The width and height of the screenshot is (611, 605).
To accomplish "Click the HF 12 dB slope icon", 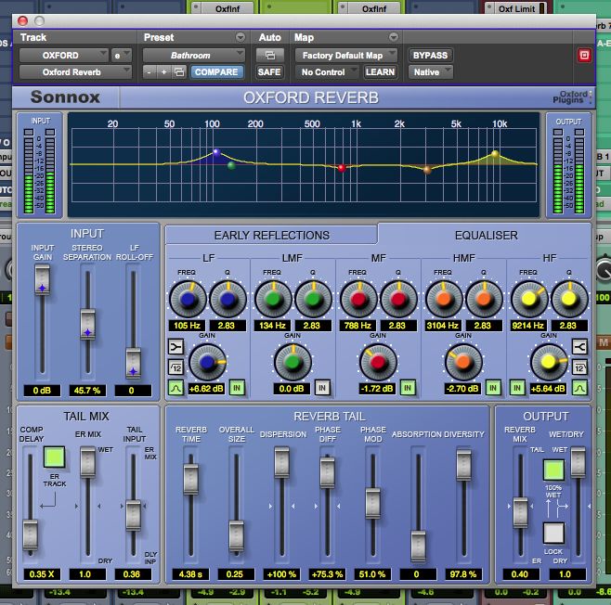I will click(579, 367).
